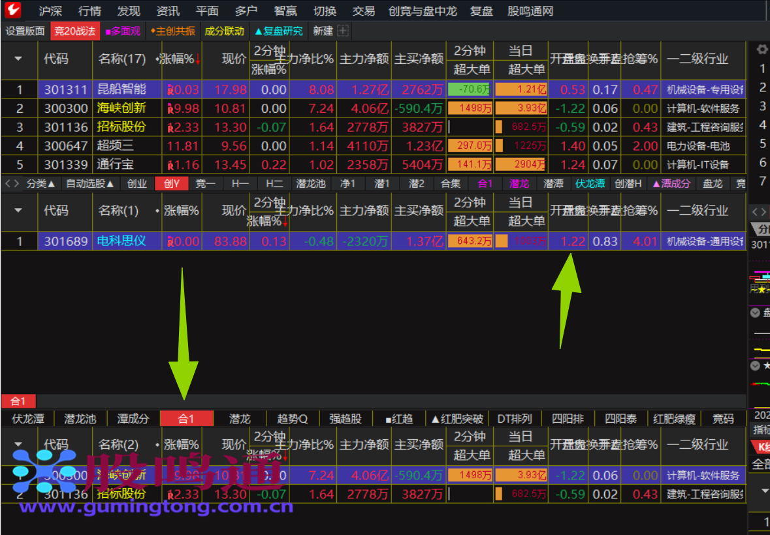Switch to the 竞20战法 layout tab

click(75, 31)
